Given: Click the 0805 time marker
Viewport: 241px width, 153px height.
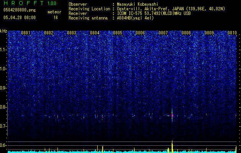Looking at the screenshot, I should click(x=118, y=33).
